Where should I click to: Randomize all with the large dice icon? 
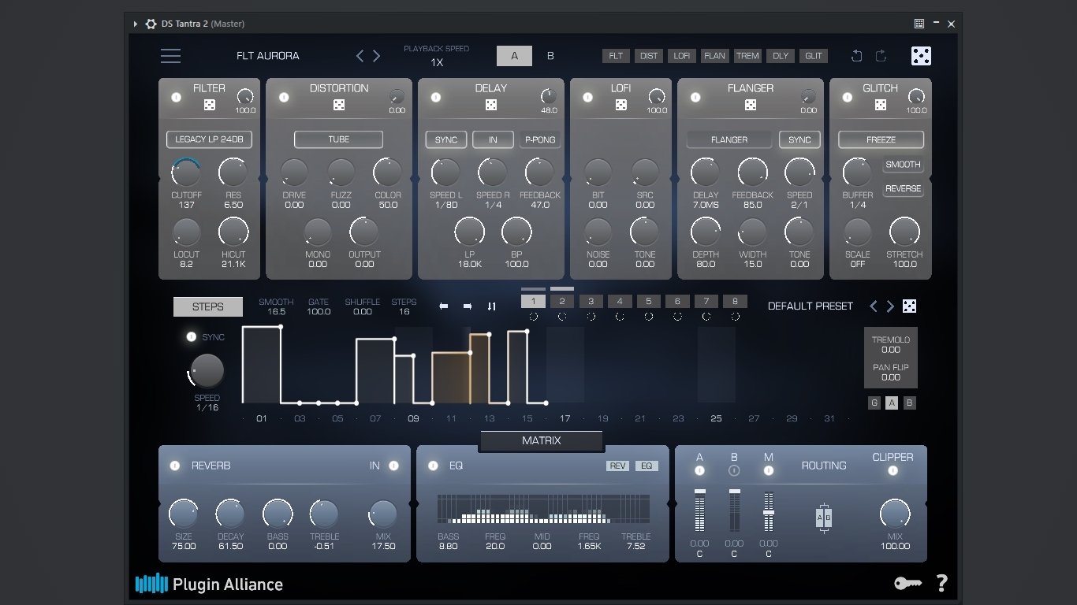921,56
